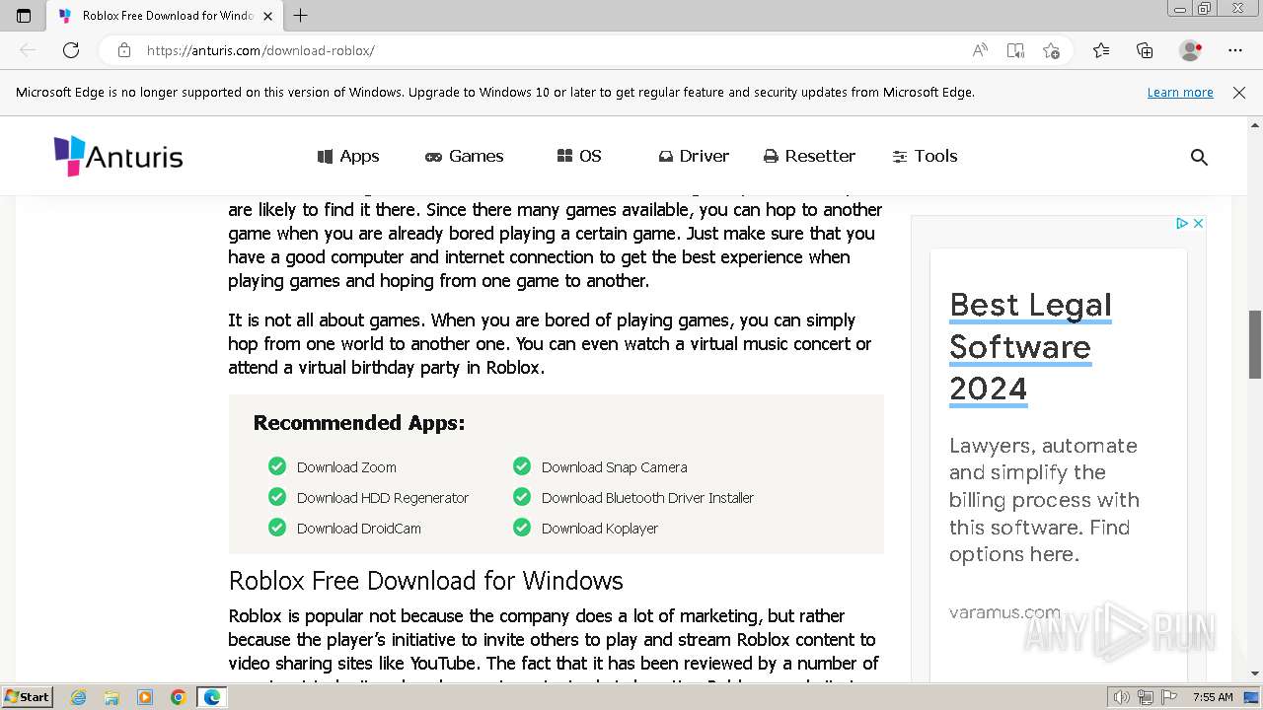Click the Anturis logo

[118, 156]
